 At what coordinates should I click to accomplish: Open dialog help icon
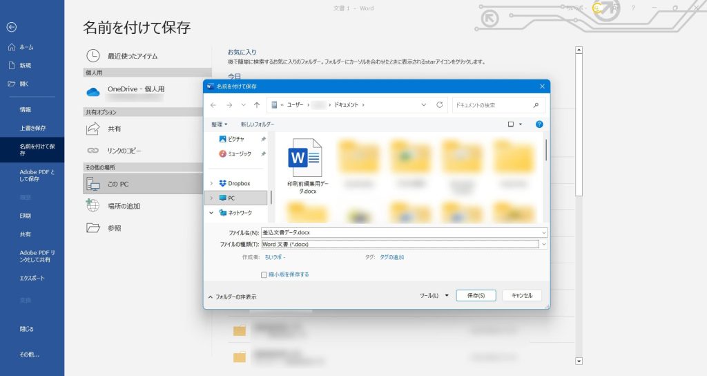[539, 124]
